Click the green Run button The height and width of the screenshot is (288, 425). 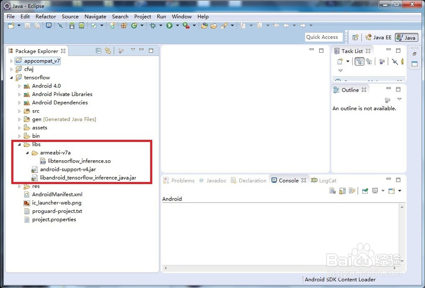coord(170,26)
